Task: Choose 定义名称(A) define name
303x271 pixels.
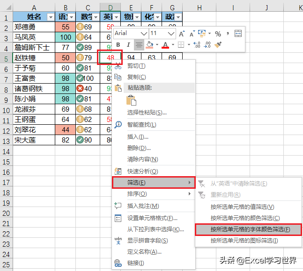Action: click(154, 252)
